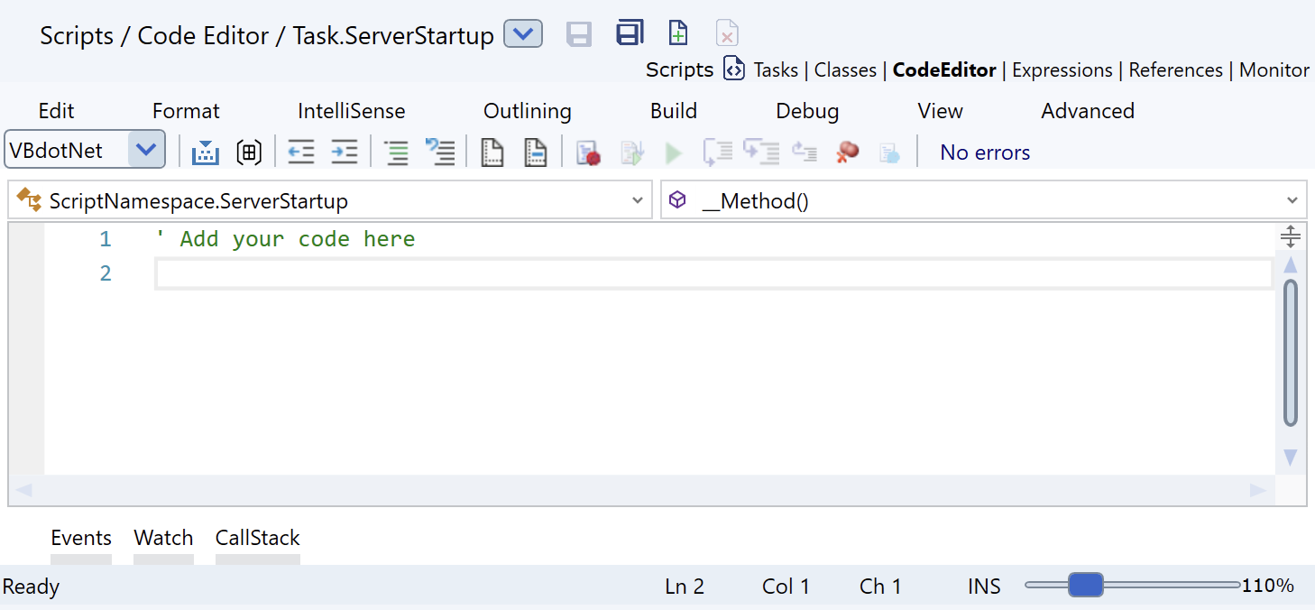Open the Classes page link
Viewport: 1315px width, 610px height.
tap(845, 70)
